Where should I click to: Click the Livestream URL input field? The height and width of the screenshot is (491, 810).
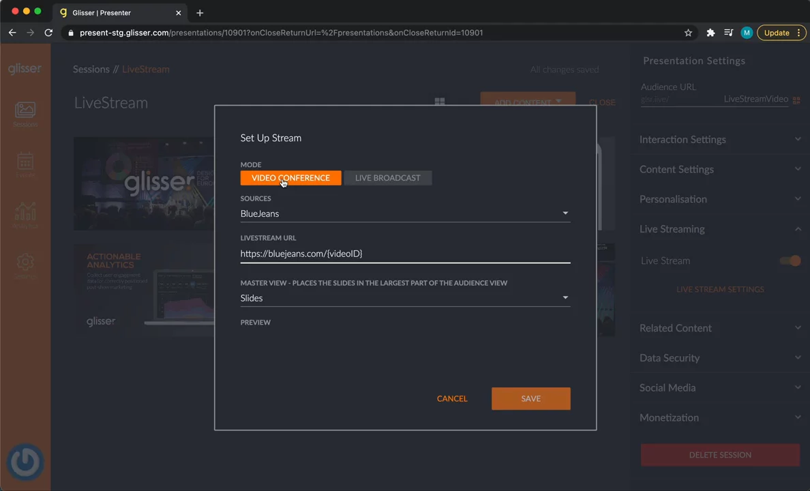click(405, 254)
